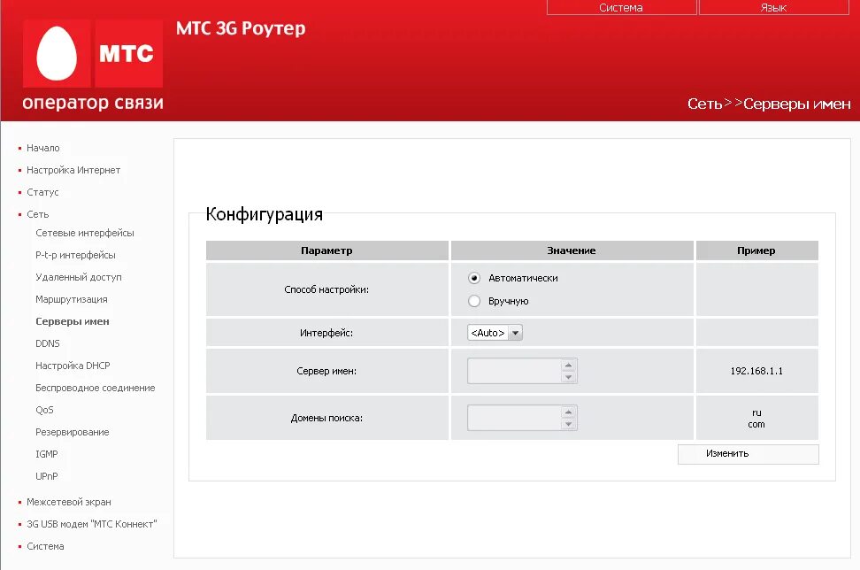Open Беспроводное соединение page
The height and width of the screenshot is (570, 860).
click(96, 388)
